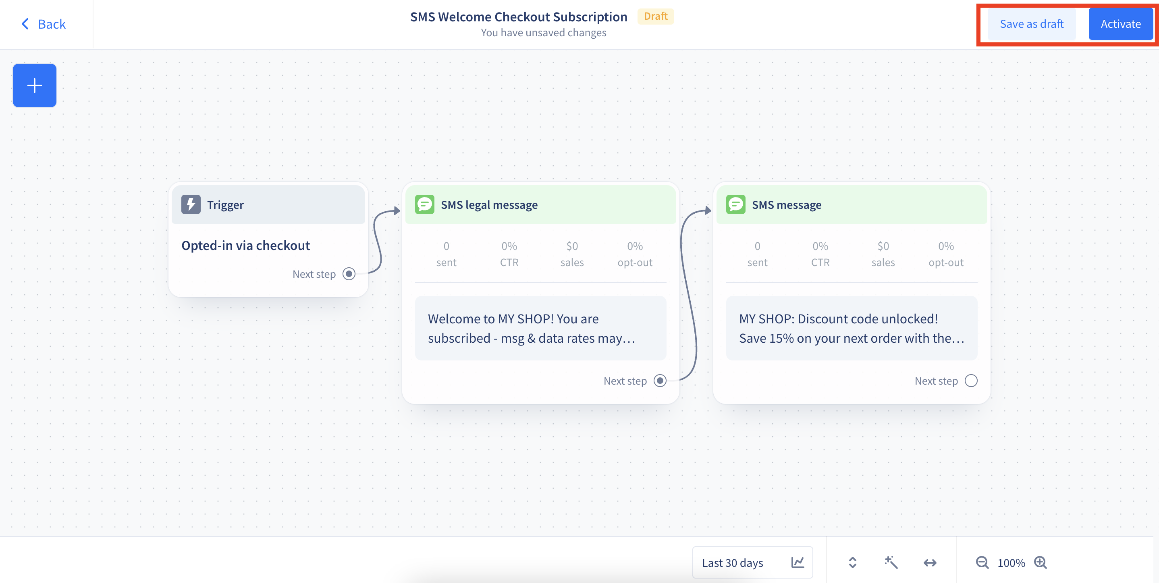
Task: Click Opted-in via checkout trigger text
Action: 246,246
